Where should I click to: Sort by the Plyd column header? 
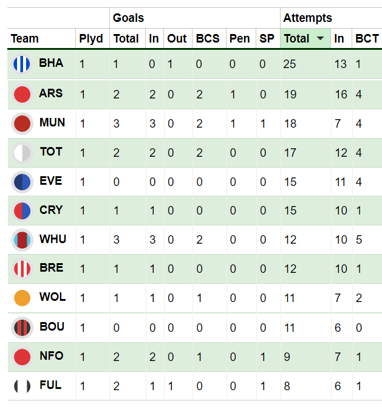[91, 39]
